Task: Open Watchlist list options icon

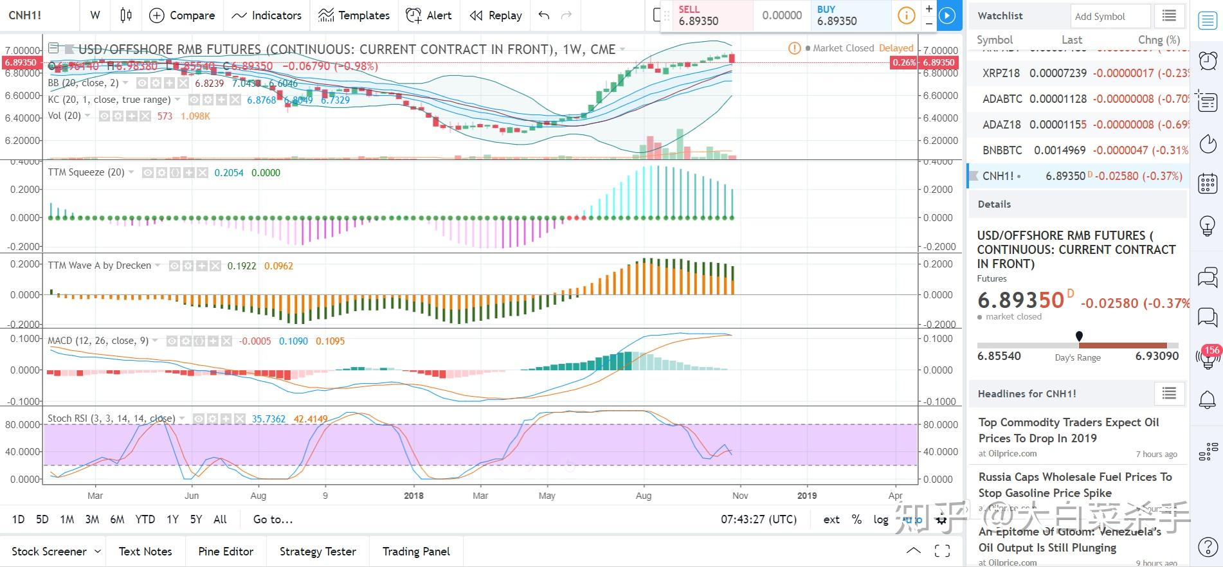Action: 1170,15
